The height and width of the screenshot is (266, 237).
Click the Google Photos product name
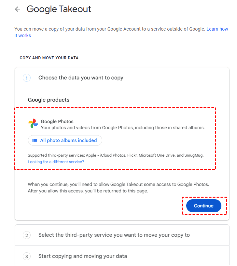point(57,121)
